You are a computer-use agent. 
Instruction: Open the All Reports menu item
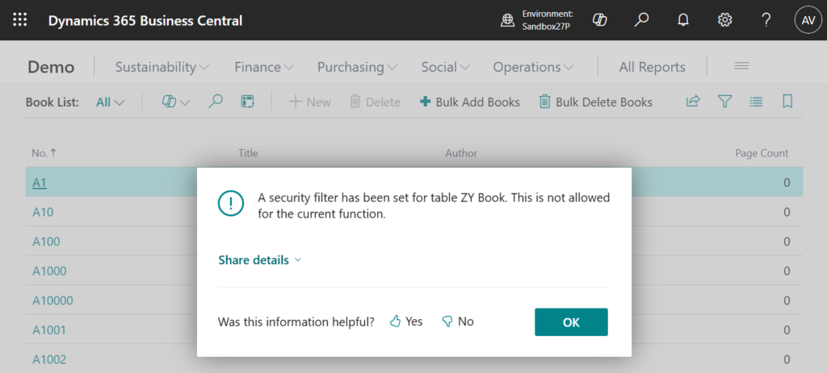[652, 67]
